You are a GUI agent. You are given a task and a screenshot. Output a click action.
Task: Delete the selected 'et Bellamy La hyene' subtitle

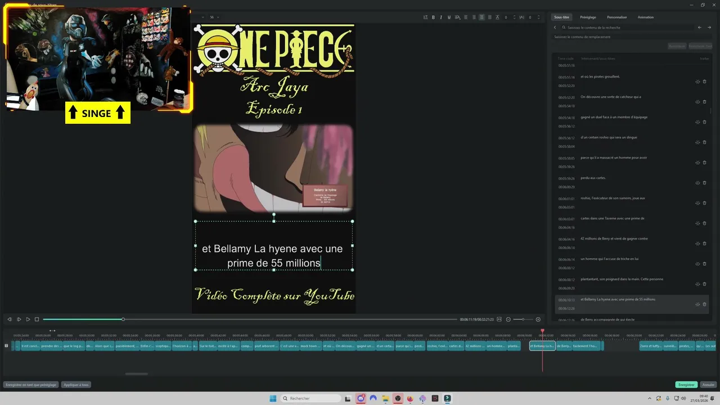pyautogui.click(x=704, y=304)
